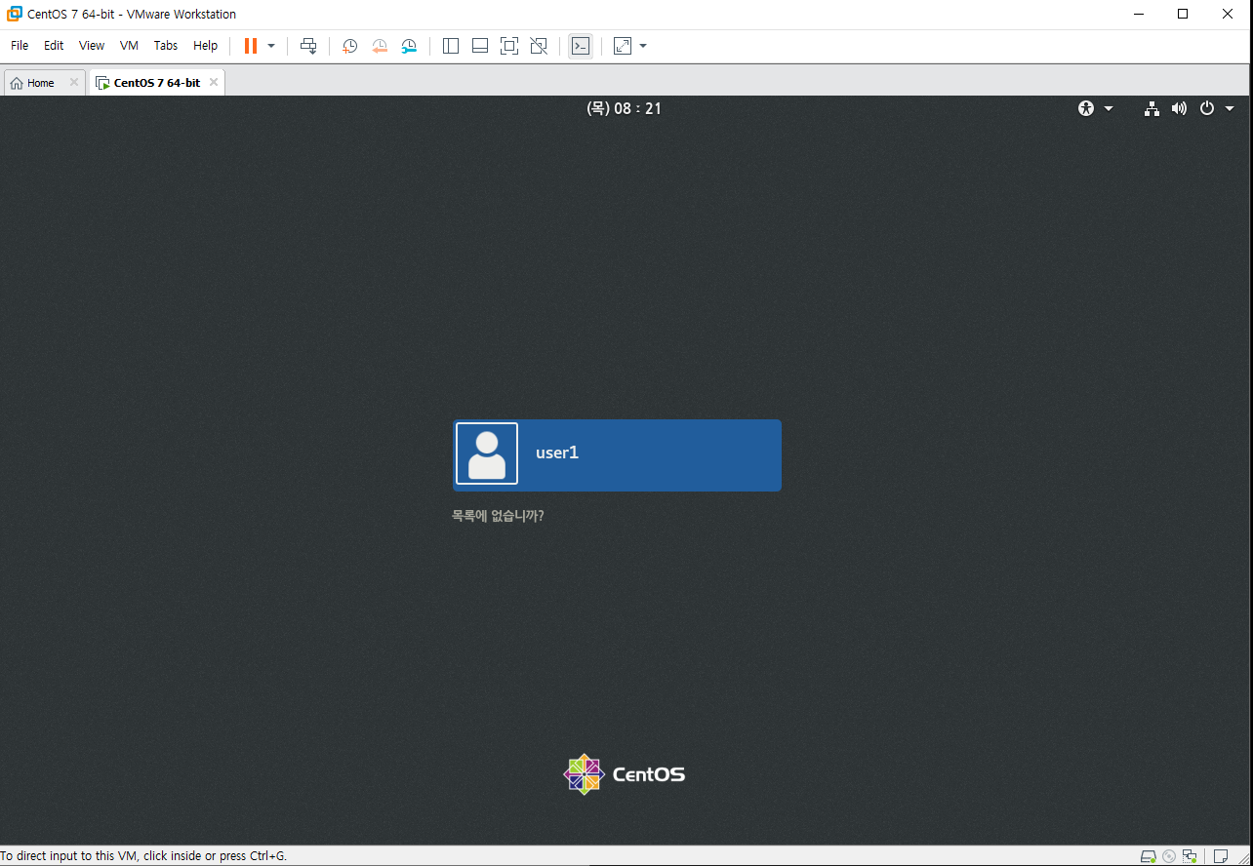Open the Edit menu
This screenshot has height=866, width=1253.
point(54,46)
